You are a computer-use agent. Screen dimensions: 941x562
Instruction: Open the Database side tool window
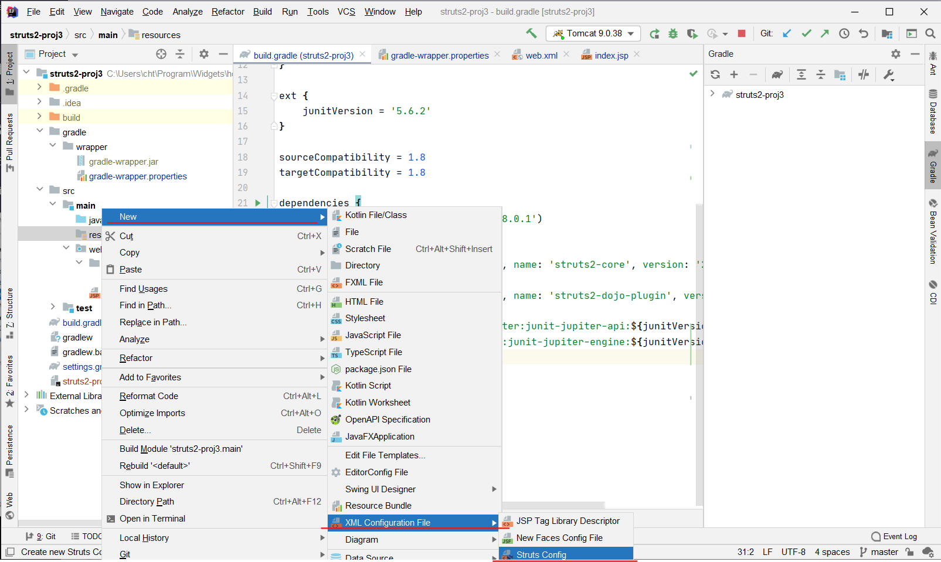(933, 111)
